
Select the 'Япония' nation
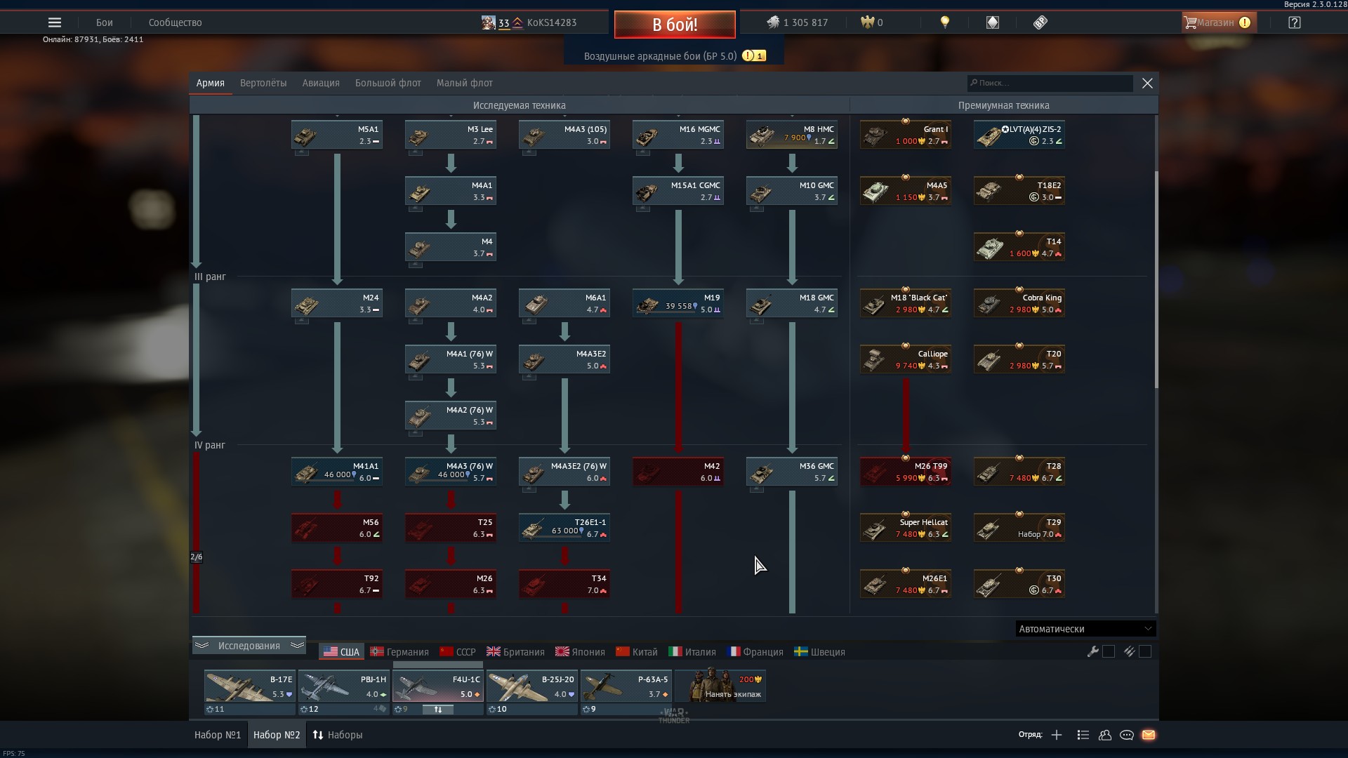tap(580, 652)
